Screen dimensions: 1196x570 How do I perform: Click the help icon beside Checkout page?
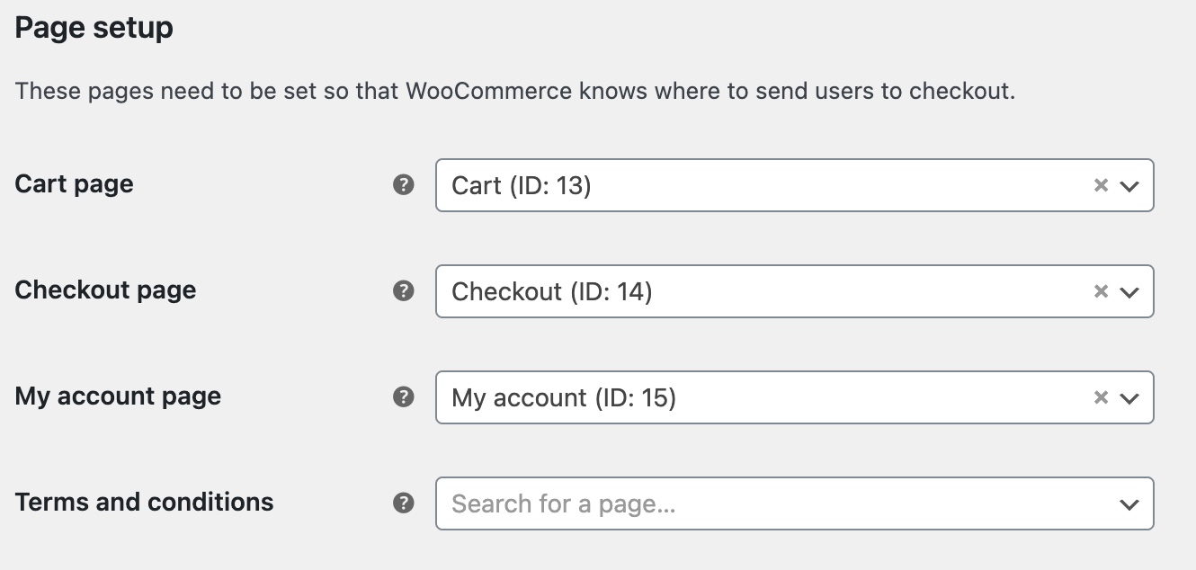(x=404, y=291)
